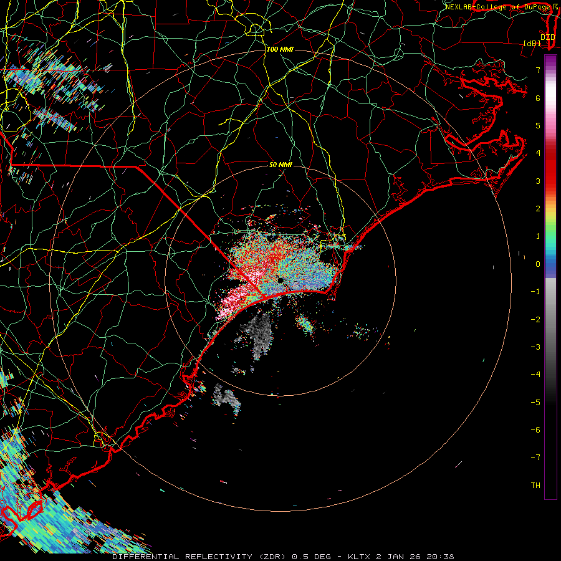The height and width of the screenshot is (561, 561).
Task: Click the "-6" value on the color scale
Action: click(x=535, y=430)
